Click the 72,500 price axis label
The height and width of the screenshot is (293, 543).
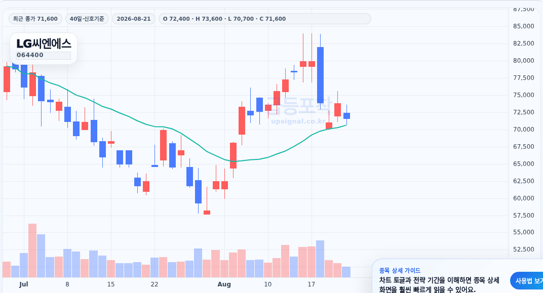click(524, 112)
